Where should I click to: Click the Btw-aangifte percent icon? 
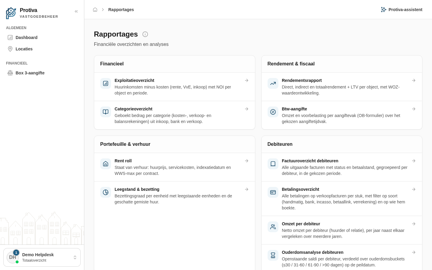273,112
